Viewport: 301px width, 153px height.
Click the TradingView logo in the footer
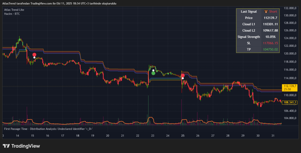coord(21,146)
